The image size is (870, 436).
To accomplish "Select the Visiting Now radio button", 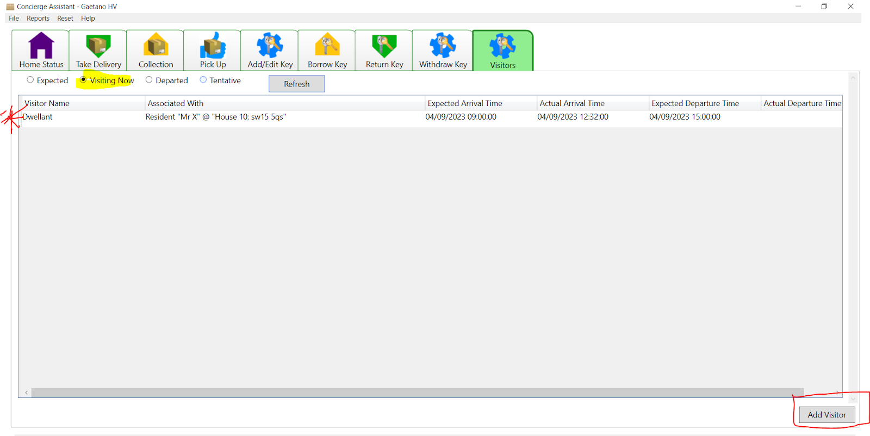I will [x=83, y=80].
